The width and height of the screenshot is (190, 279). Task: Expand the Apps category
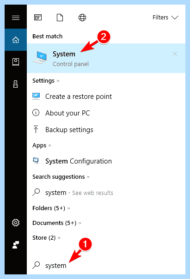(42, 146)
